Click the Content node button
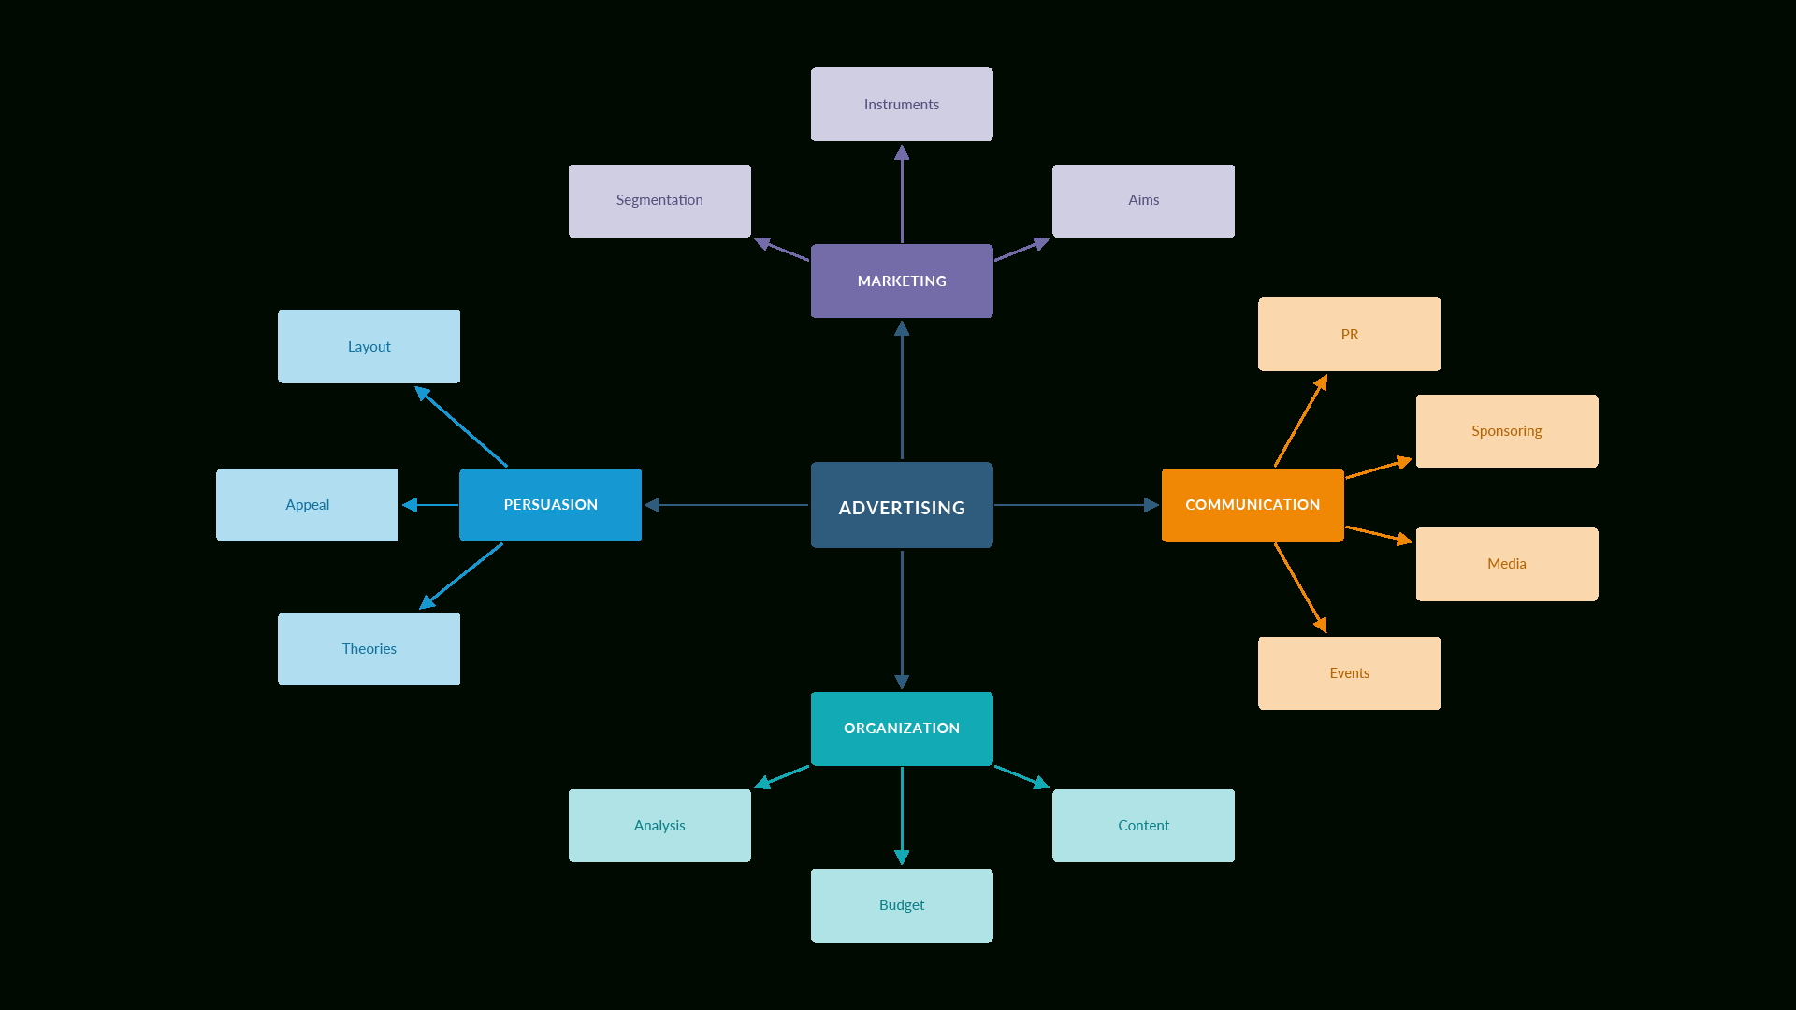Viewport: 1796px width, 1010px height. coord(1143,825)
